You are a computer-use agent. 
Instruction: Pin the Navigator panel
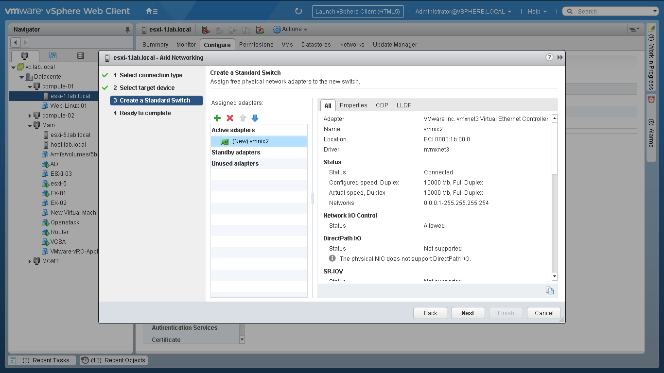128,30
